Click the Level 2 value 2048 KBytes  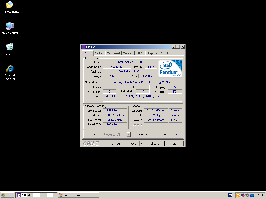pyautogui.click(x=156, y=120)
